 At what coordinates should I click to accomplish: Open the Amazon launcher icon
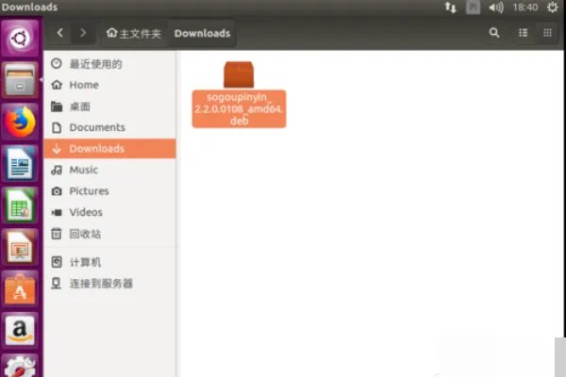tap(20, 331)
